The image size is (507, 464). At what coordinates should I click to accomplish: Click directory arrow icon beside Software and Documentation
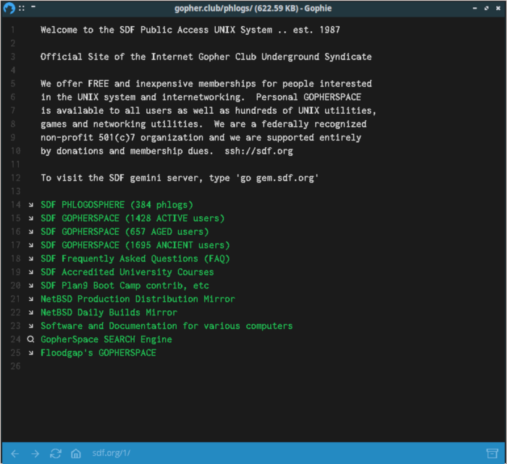(30, 326)
